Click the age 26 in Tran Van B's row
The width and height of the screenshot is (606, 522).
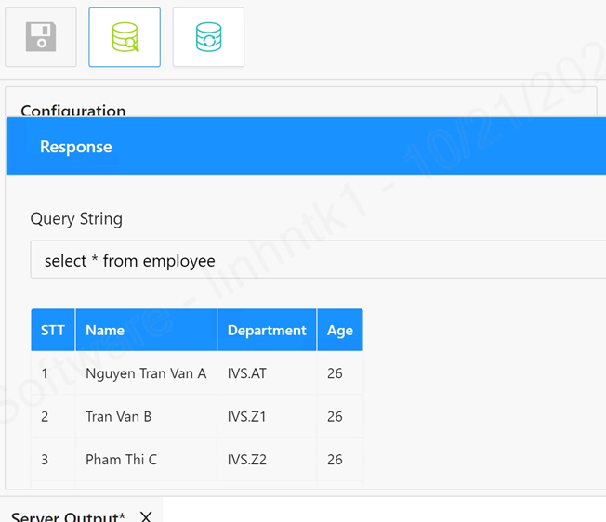(x=340, y=417)
